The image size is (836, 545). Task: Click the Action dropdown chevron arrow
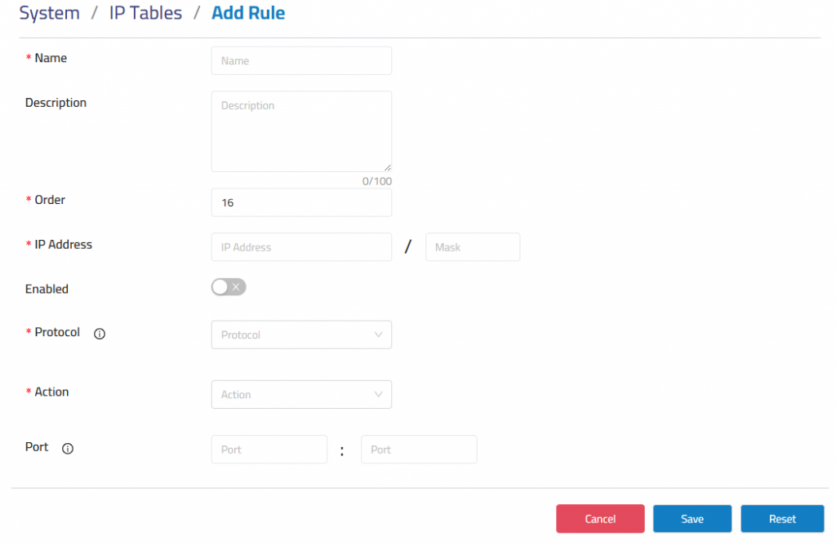(x=378, y=394)
